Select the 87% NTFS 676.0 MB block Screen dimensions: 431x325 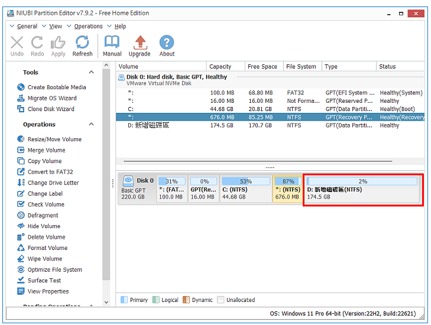coord(288,189)
